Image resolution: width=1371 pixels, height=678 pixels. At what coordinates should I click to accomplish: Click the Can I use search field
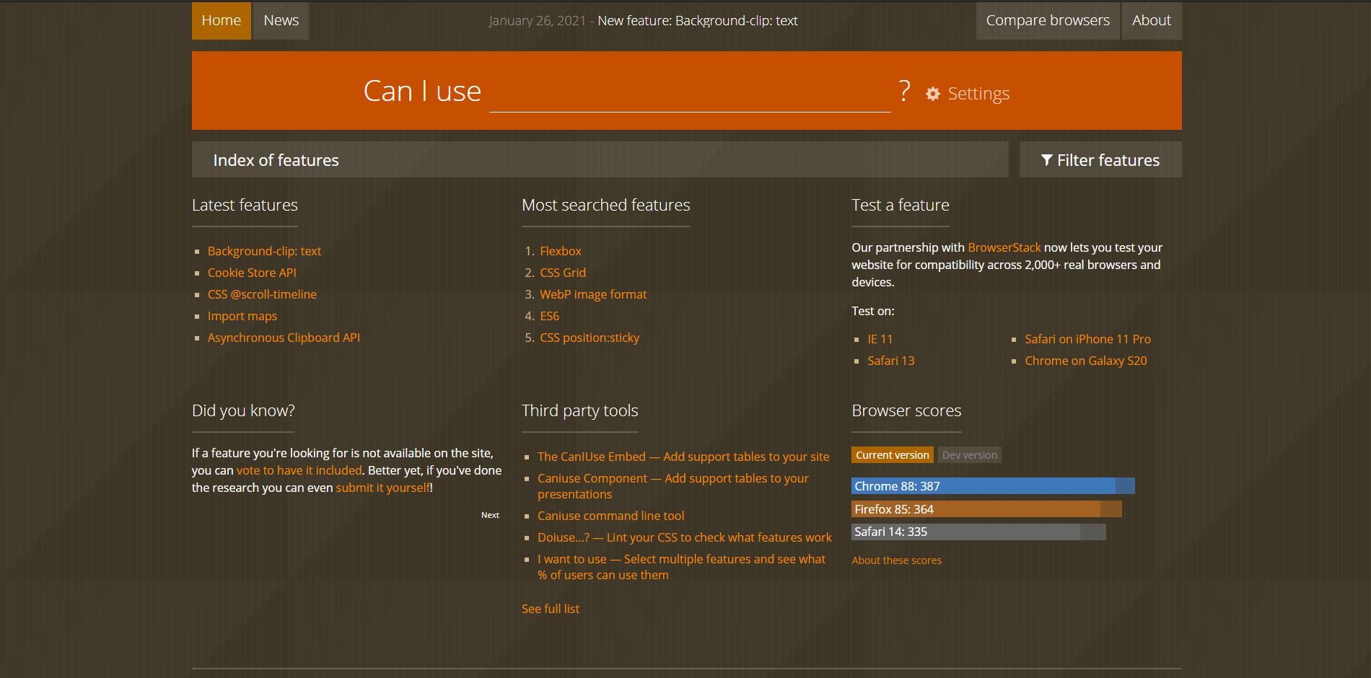coord(690,92)
